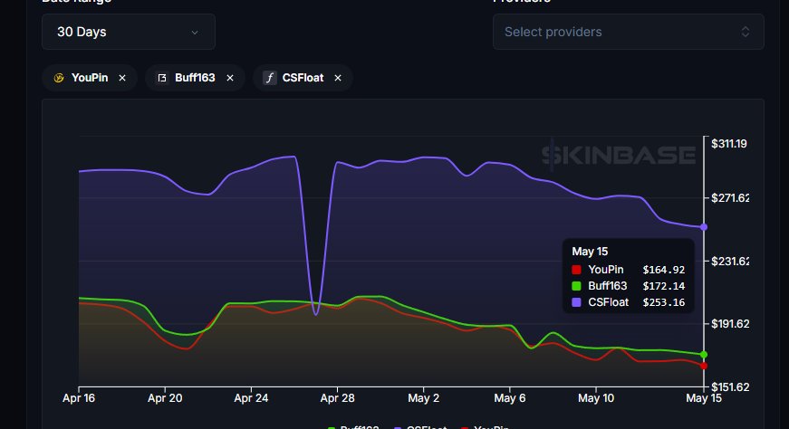This screenshot has height=429, width=789.
Task: Click the green Buff163 swatch in tooltip
Action: 577,286
